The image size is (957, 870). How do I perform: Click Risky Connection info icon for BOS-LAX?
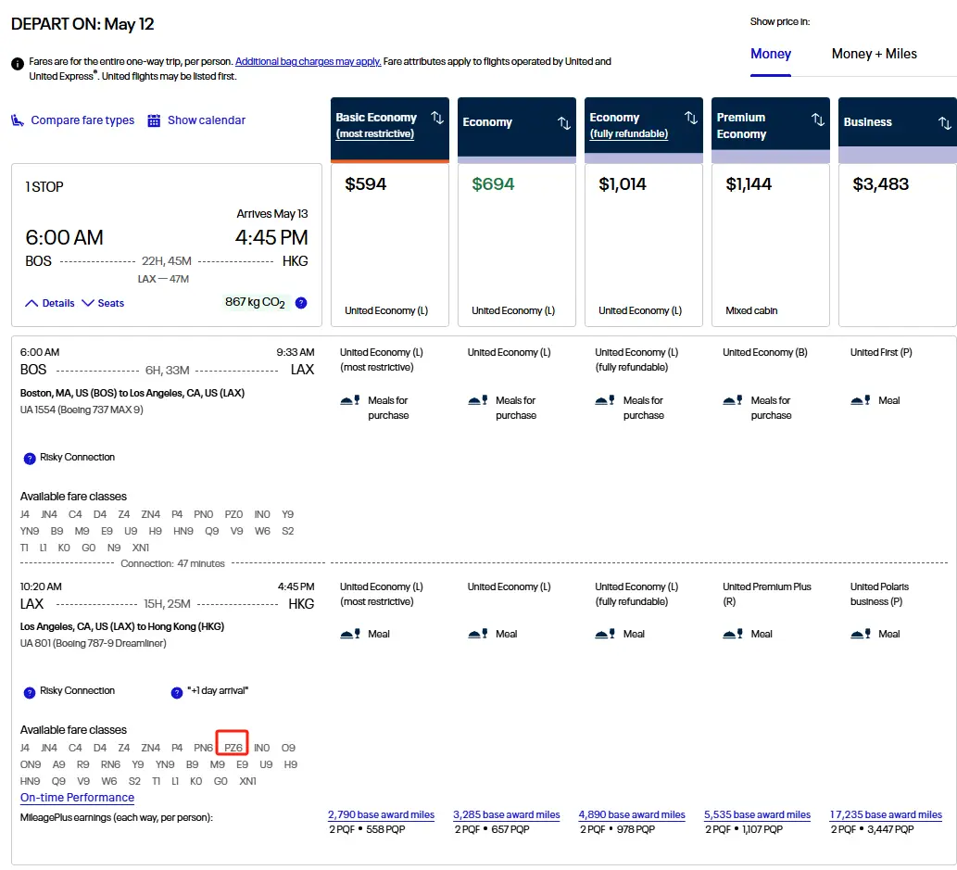(30, 459)
